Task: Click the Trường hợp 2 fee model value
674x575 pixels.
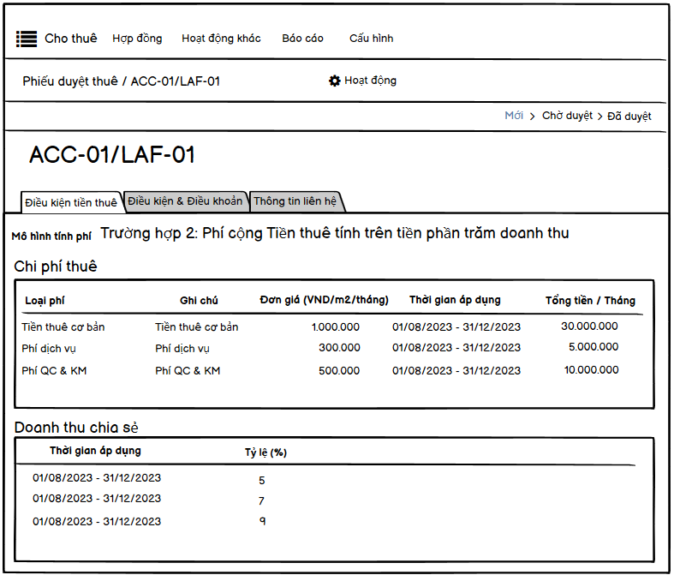Action: (334, 234)
